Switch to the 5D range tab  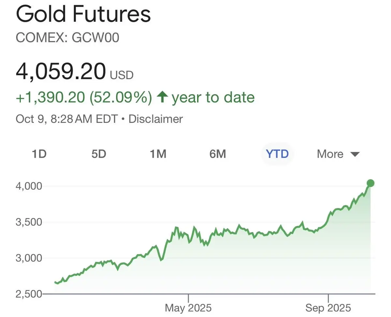(98, 154)
